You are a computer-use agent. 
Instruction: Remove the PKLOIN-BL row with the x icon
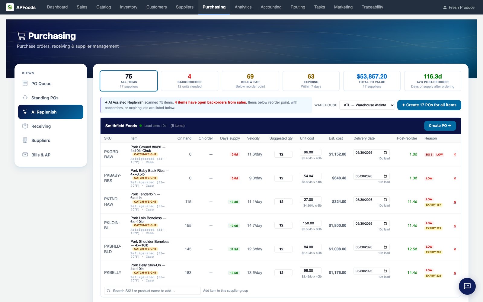click(455, 226)
